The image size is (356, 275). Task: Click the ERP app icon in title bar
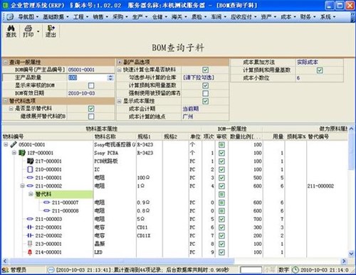(x=5, y=5)
